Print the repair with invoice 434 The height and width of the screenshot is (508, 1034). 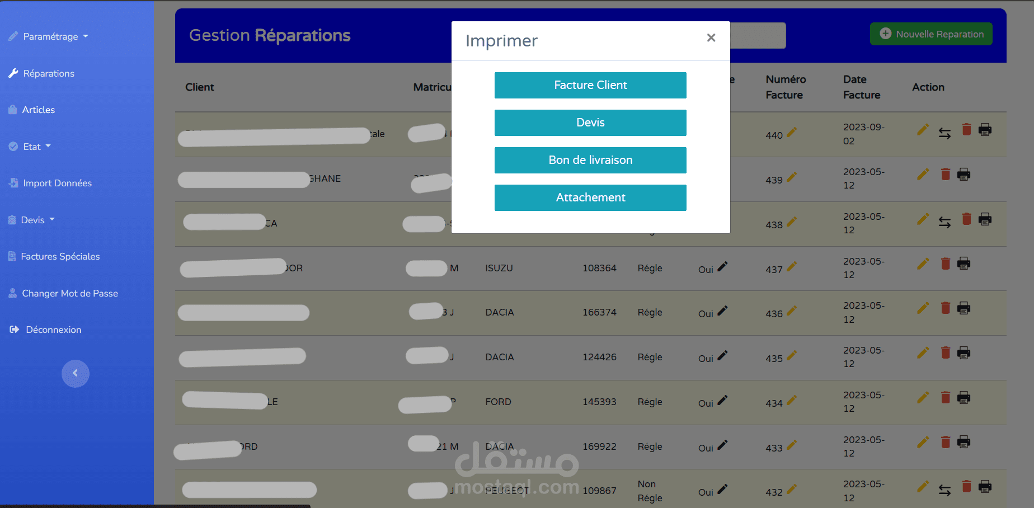(x=963, y=397)
